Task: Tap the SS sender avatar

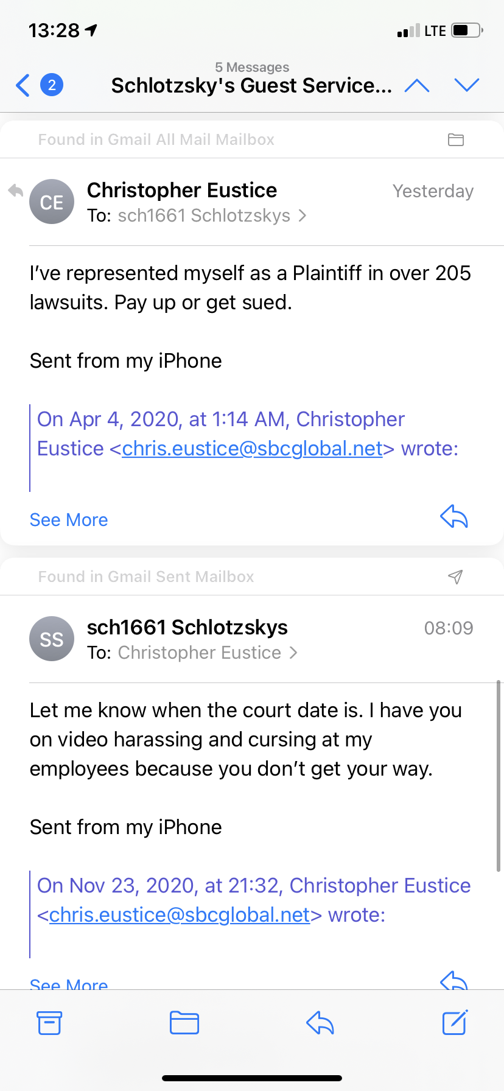Action: pyautogui.click(x=52, y=639)
